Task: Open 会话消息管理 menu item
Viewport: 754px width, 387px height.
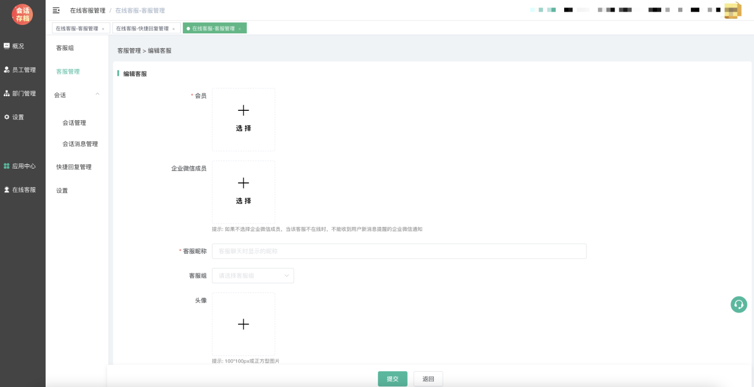Action: coord(80,144)
